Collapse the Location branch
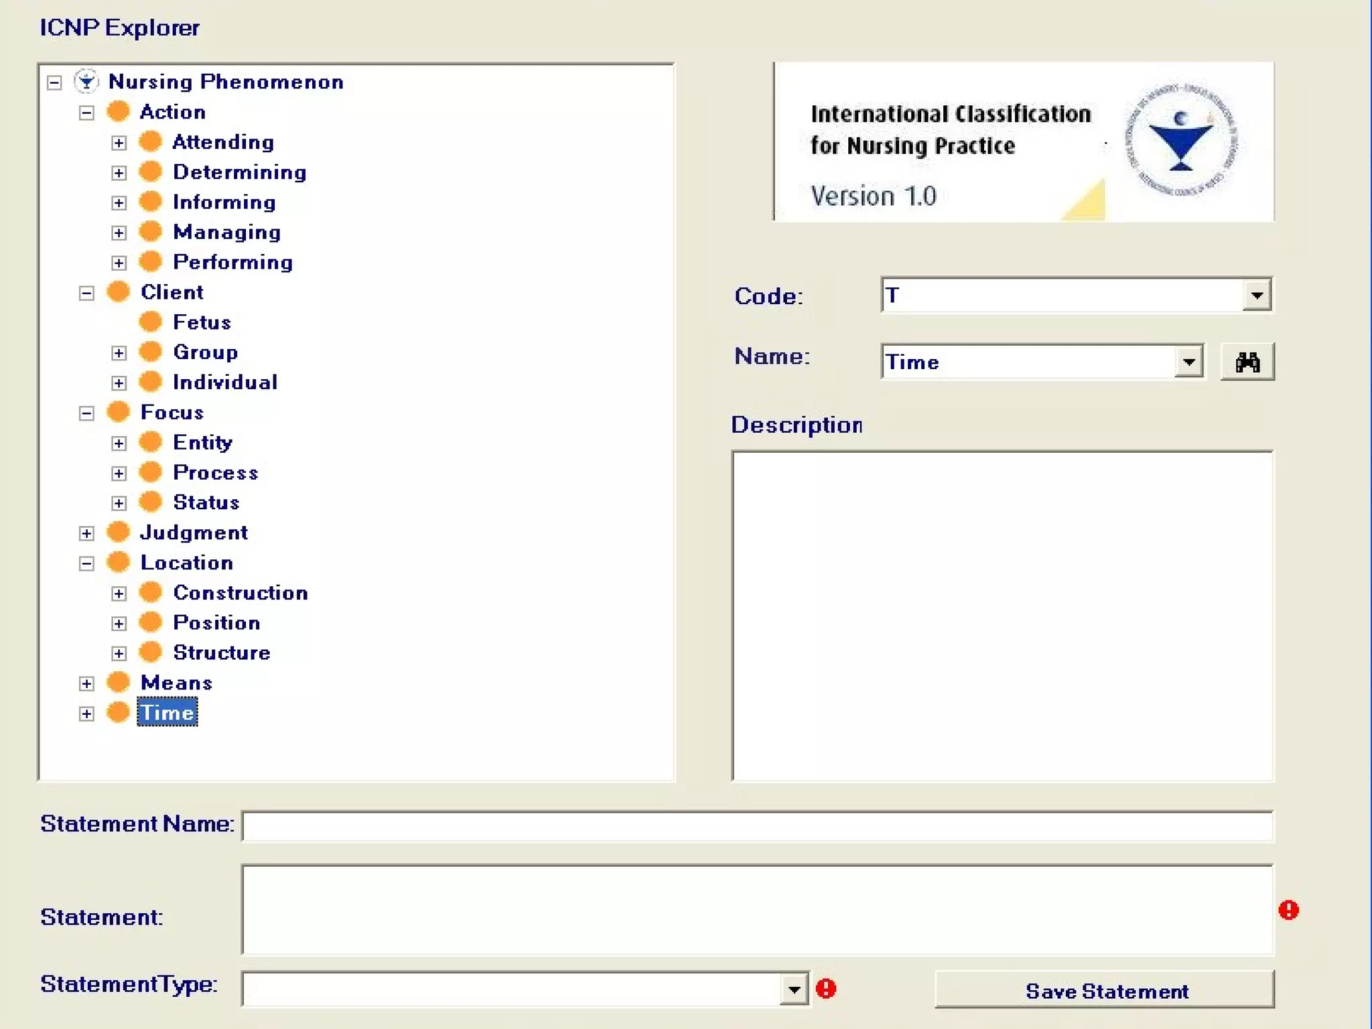Image resolution: width=1372 pixels, height=1029 pixels. tap(86, 563)
